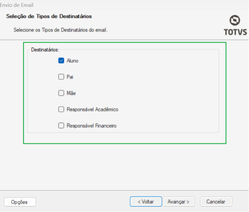This screenshot has width=249, height=212.
Task: Uncheck the Aluno checkbox box
Action: coord(61,60)
